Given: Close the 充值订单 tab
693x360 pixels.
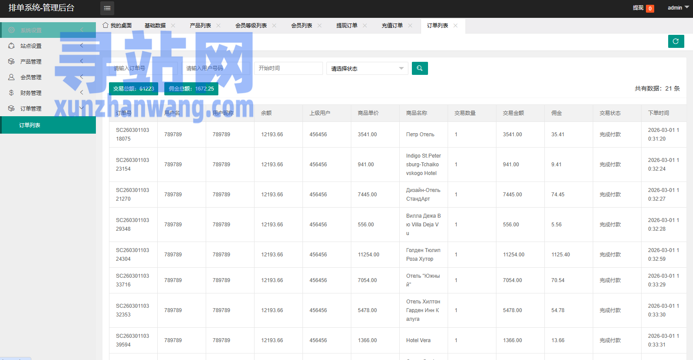Looking at the screenshot, I should [x=410, y=26].
